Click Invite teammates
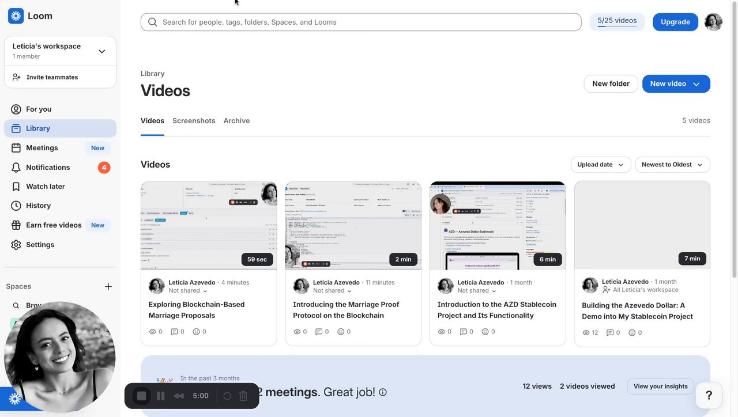Viewport: 738px width, 417px height. pos(52,77)
